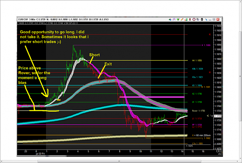The image size is (242, 163).
Task: Open the round clock time-interval icon
Action: click(x=194, y=20)
